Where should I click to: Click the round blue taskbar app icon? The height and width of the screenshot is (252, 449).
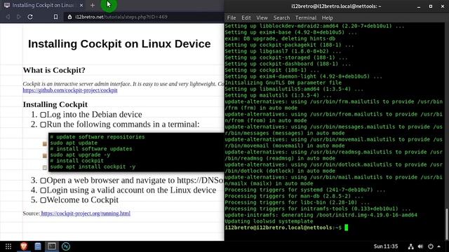coord(66,246)
